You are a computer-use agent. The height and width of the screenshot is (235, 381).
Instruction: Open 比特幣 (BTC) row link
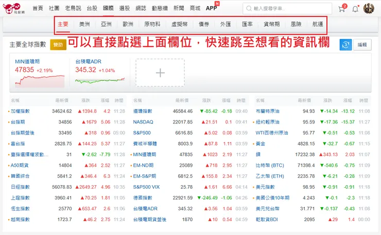point(270,166)
